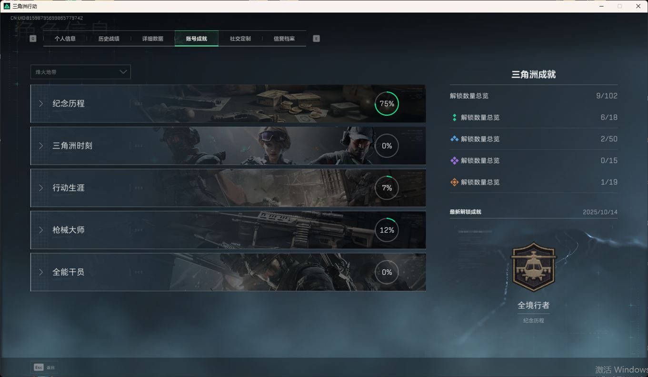Click the 75% progress circle on 纪念历程

click(x=387, y=104)
